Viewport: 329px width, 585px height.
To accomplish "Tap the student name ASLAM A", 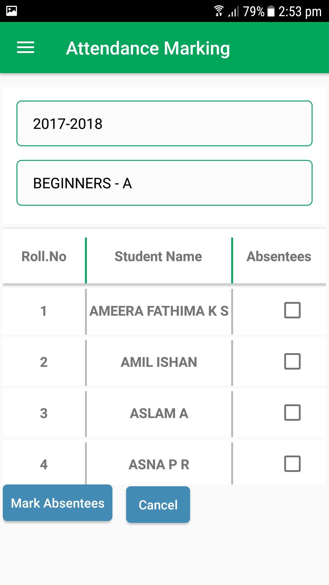I will coord(159,413).
